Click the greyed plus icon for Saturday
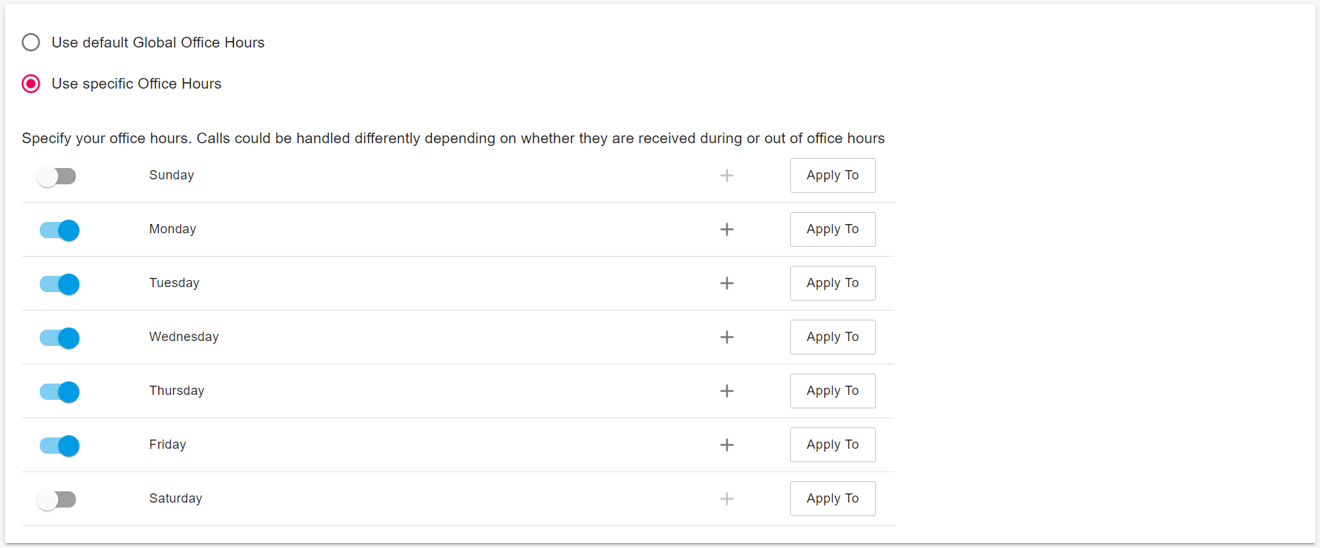Viewport: 1320px width, 548px height. tap(726, 499)
